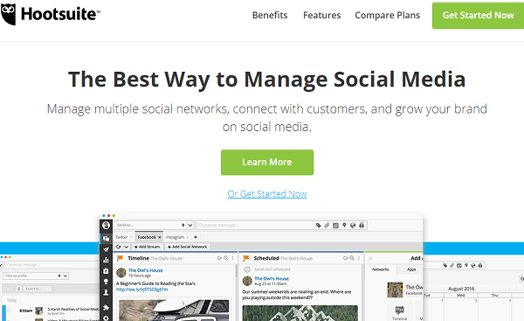
Task: Click Compose message field in center dashboard
Action: (x=256, y=226)
